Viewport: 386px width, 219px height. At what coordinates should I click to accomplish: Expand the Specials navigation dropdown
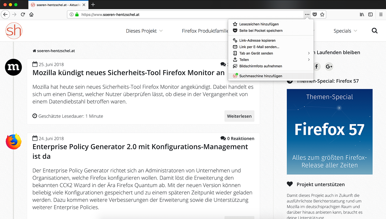[345, 31]
